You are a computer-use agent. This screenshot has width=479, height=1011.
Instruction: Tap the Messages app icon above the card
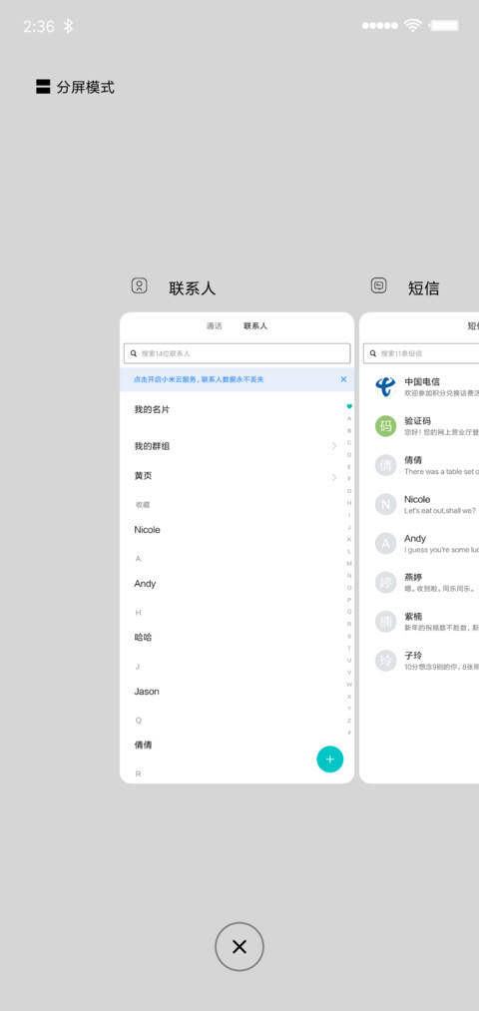click(379, 285)
